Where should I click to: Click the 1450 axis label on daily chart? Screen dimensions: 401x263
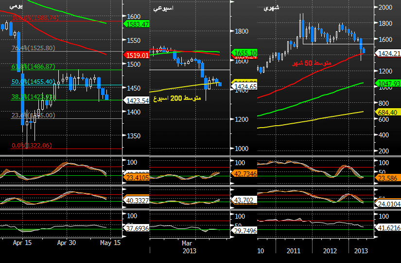134,88
